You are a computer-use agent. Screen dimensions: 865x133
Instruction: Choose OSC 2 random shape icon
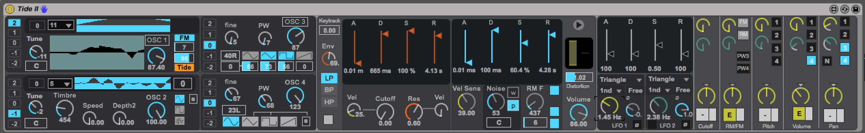[x=180, y=121]
